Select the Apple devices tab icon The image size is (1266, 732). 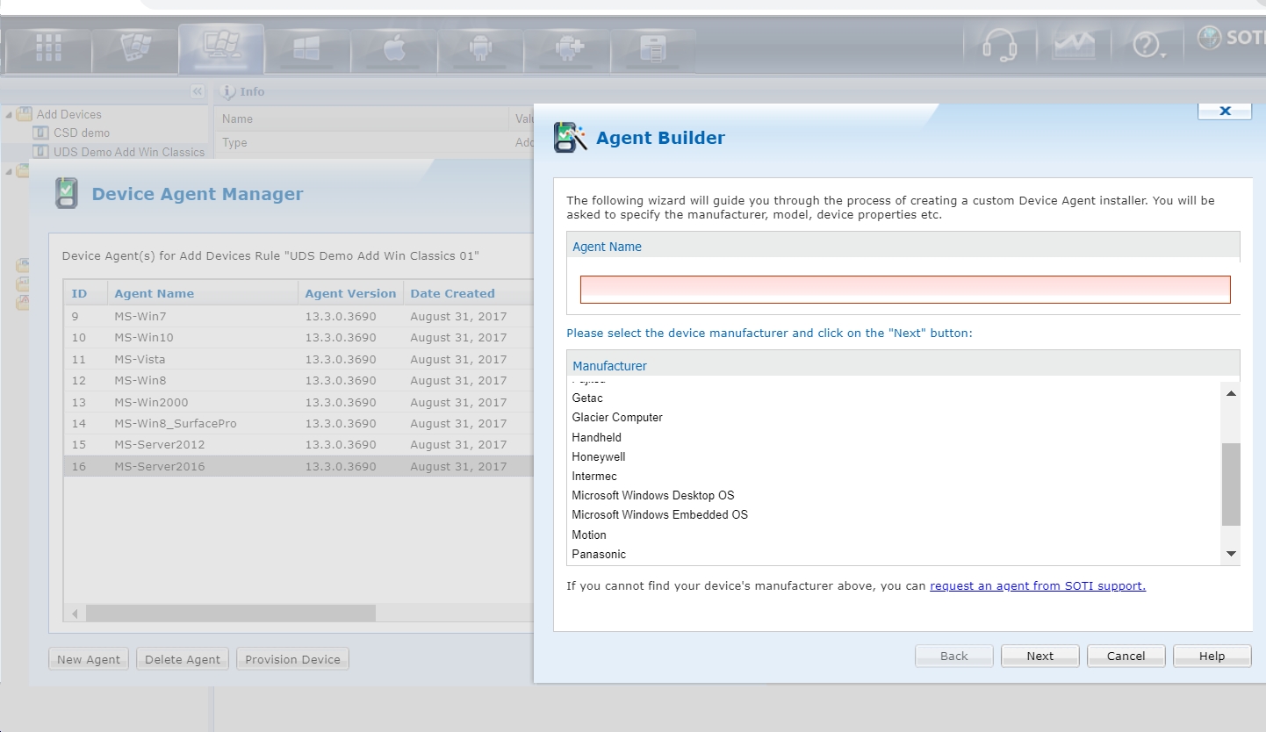(x=393, y=49)
